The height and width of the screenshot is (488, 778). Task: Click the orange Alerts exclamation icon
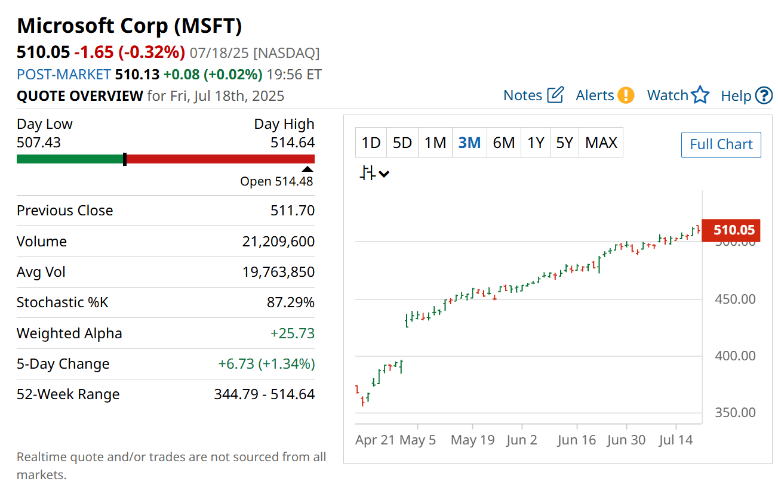coord(626,95)
